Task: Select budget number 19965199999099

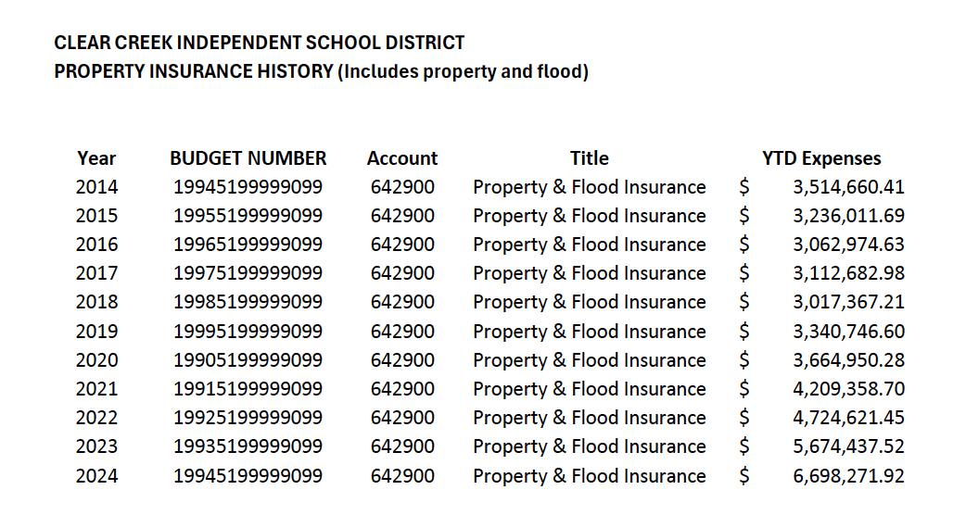Action: 248,245
